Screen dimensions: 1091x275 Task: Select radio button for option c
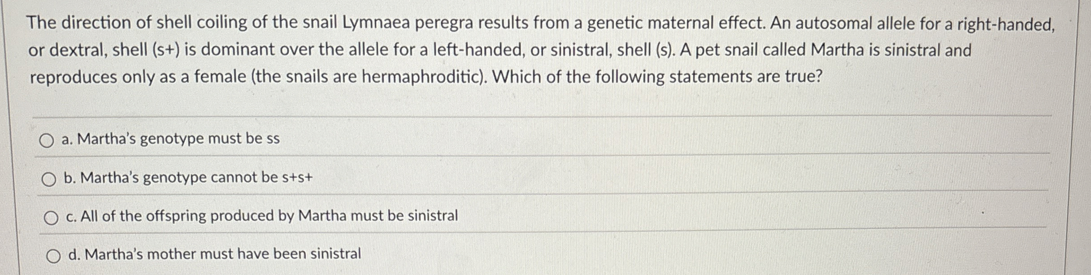click(52, 218)
